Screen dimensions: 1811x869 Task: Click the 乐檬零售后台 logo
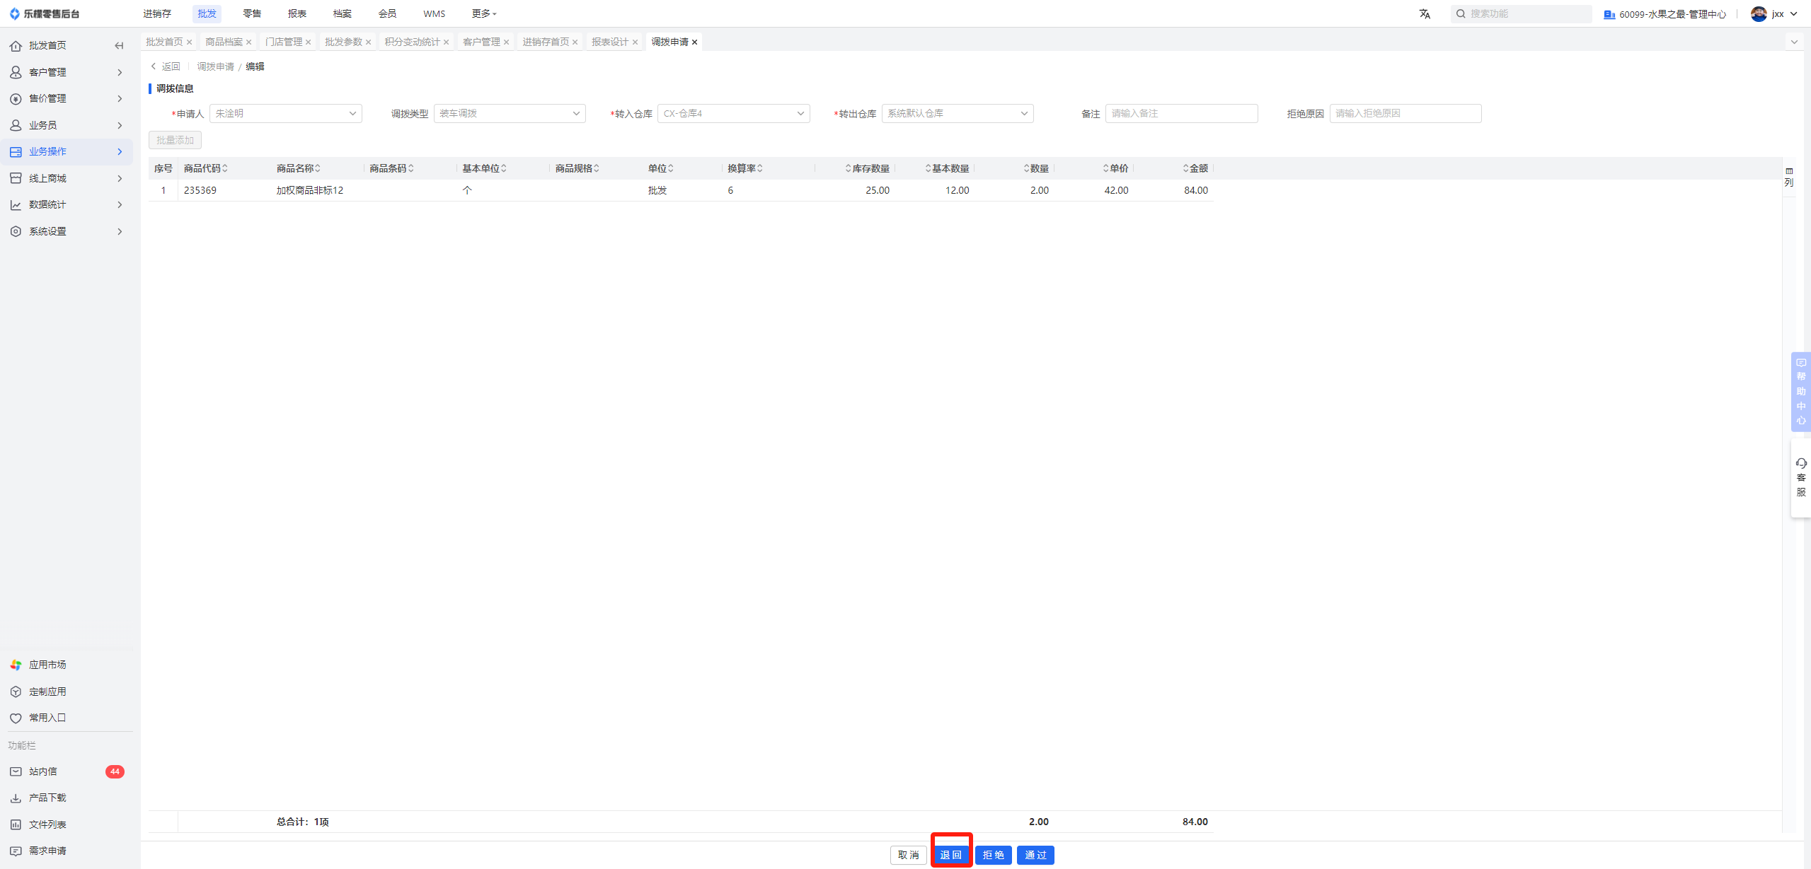tap(45, 13)
